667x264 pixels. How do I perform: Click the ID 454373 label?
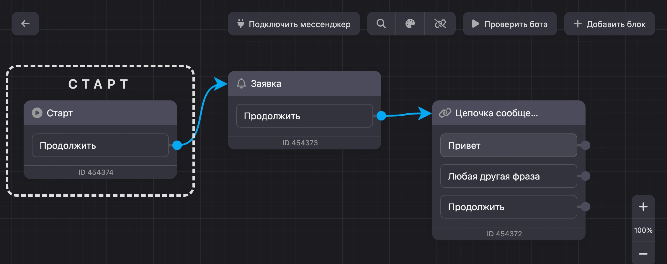pos(300,143)
